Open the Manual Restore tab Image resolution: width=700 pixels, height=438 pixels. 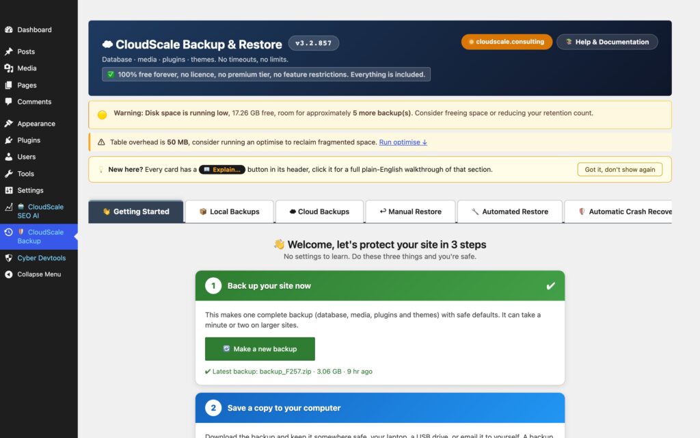(x=410, y=211)
